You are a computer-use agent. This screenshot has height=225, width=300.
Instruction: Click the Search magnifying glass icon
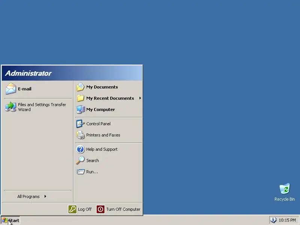click(x=80, y=160)
